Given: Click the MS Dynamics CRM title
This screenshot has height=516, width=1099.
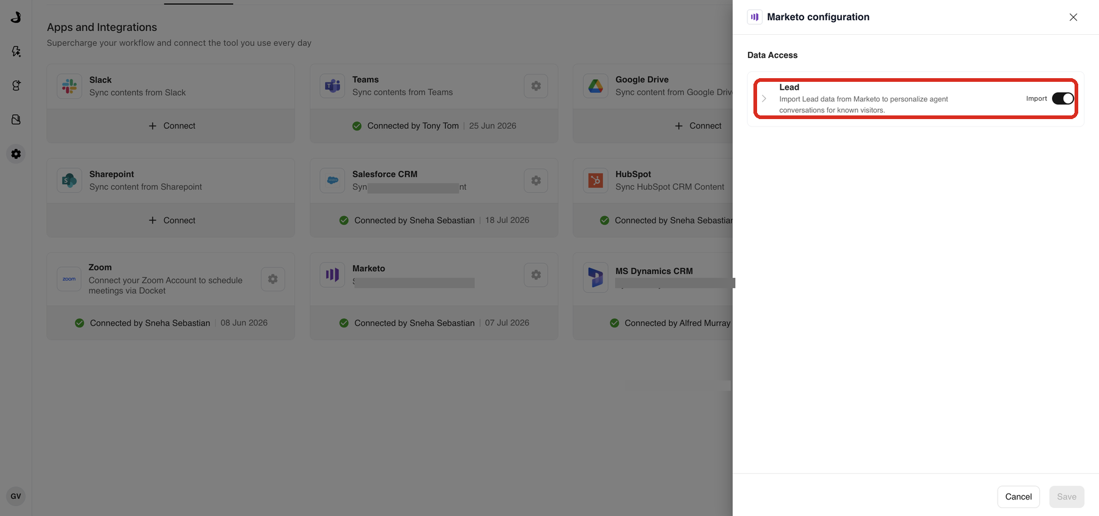Looking at the screenshot, I should click(x=654, y=271).
